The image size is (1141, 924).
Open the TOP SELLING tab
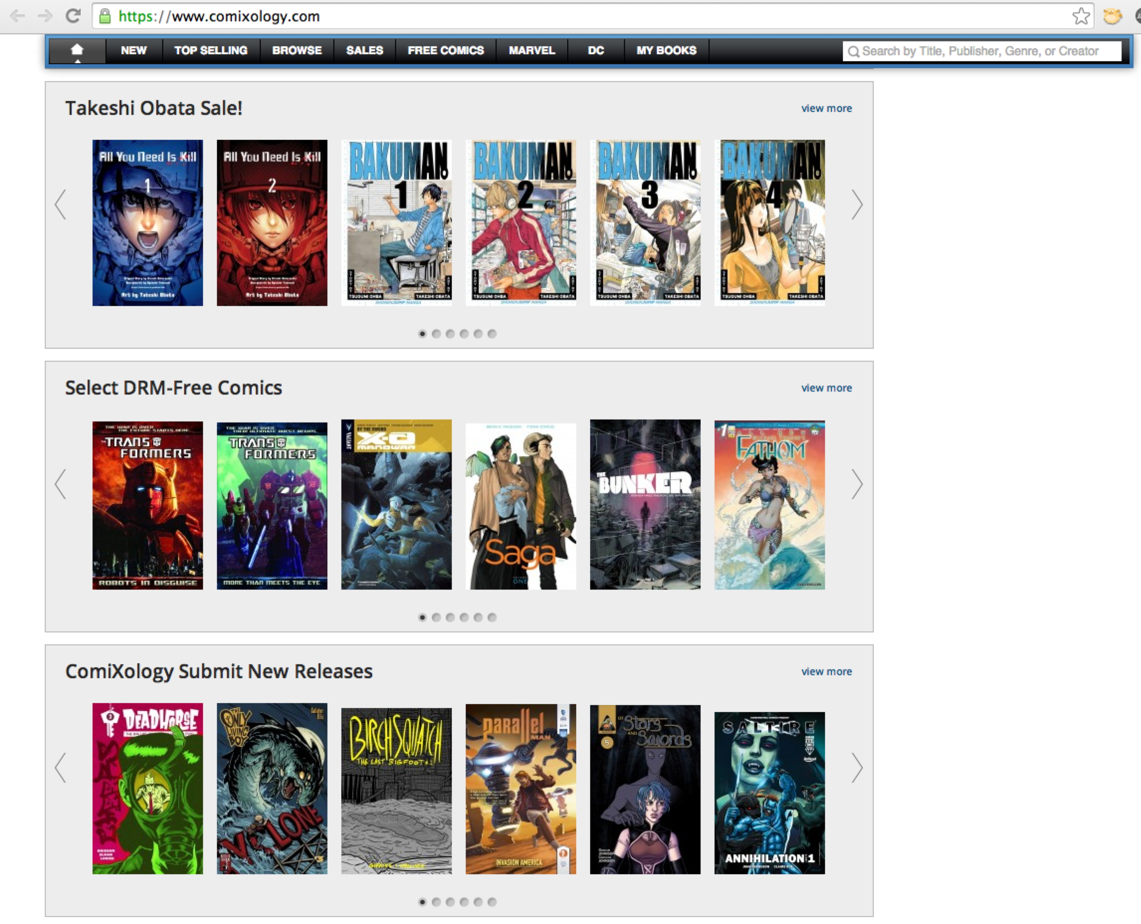pos(211,51)
